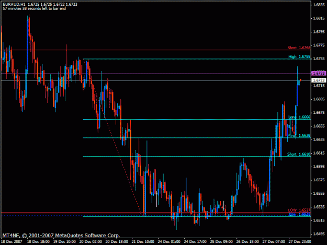Click the 1.6615 price scale value
Screen dimensions: 327x245
point(319,153)
